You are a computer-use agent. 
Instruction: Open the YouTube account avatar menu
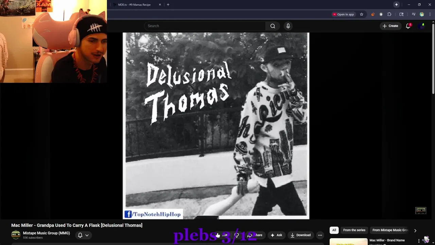pyautogui.click(x=422, y=26)
